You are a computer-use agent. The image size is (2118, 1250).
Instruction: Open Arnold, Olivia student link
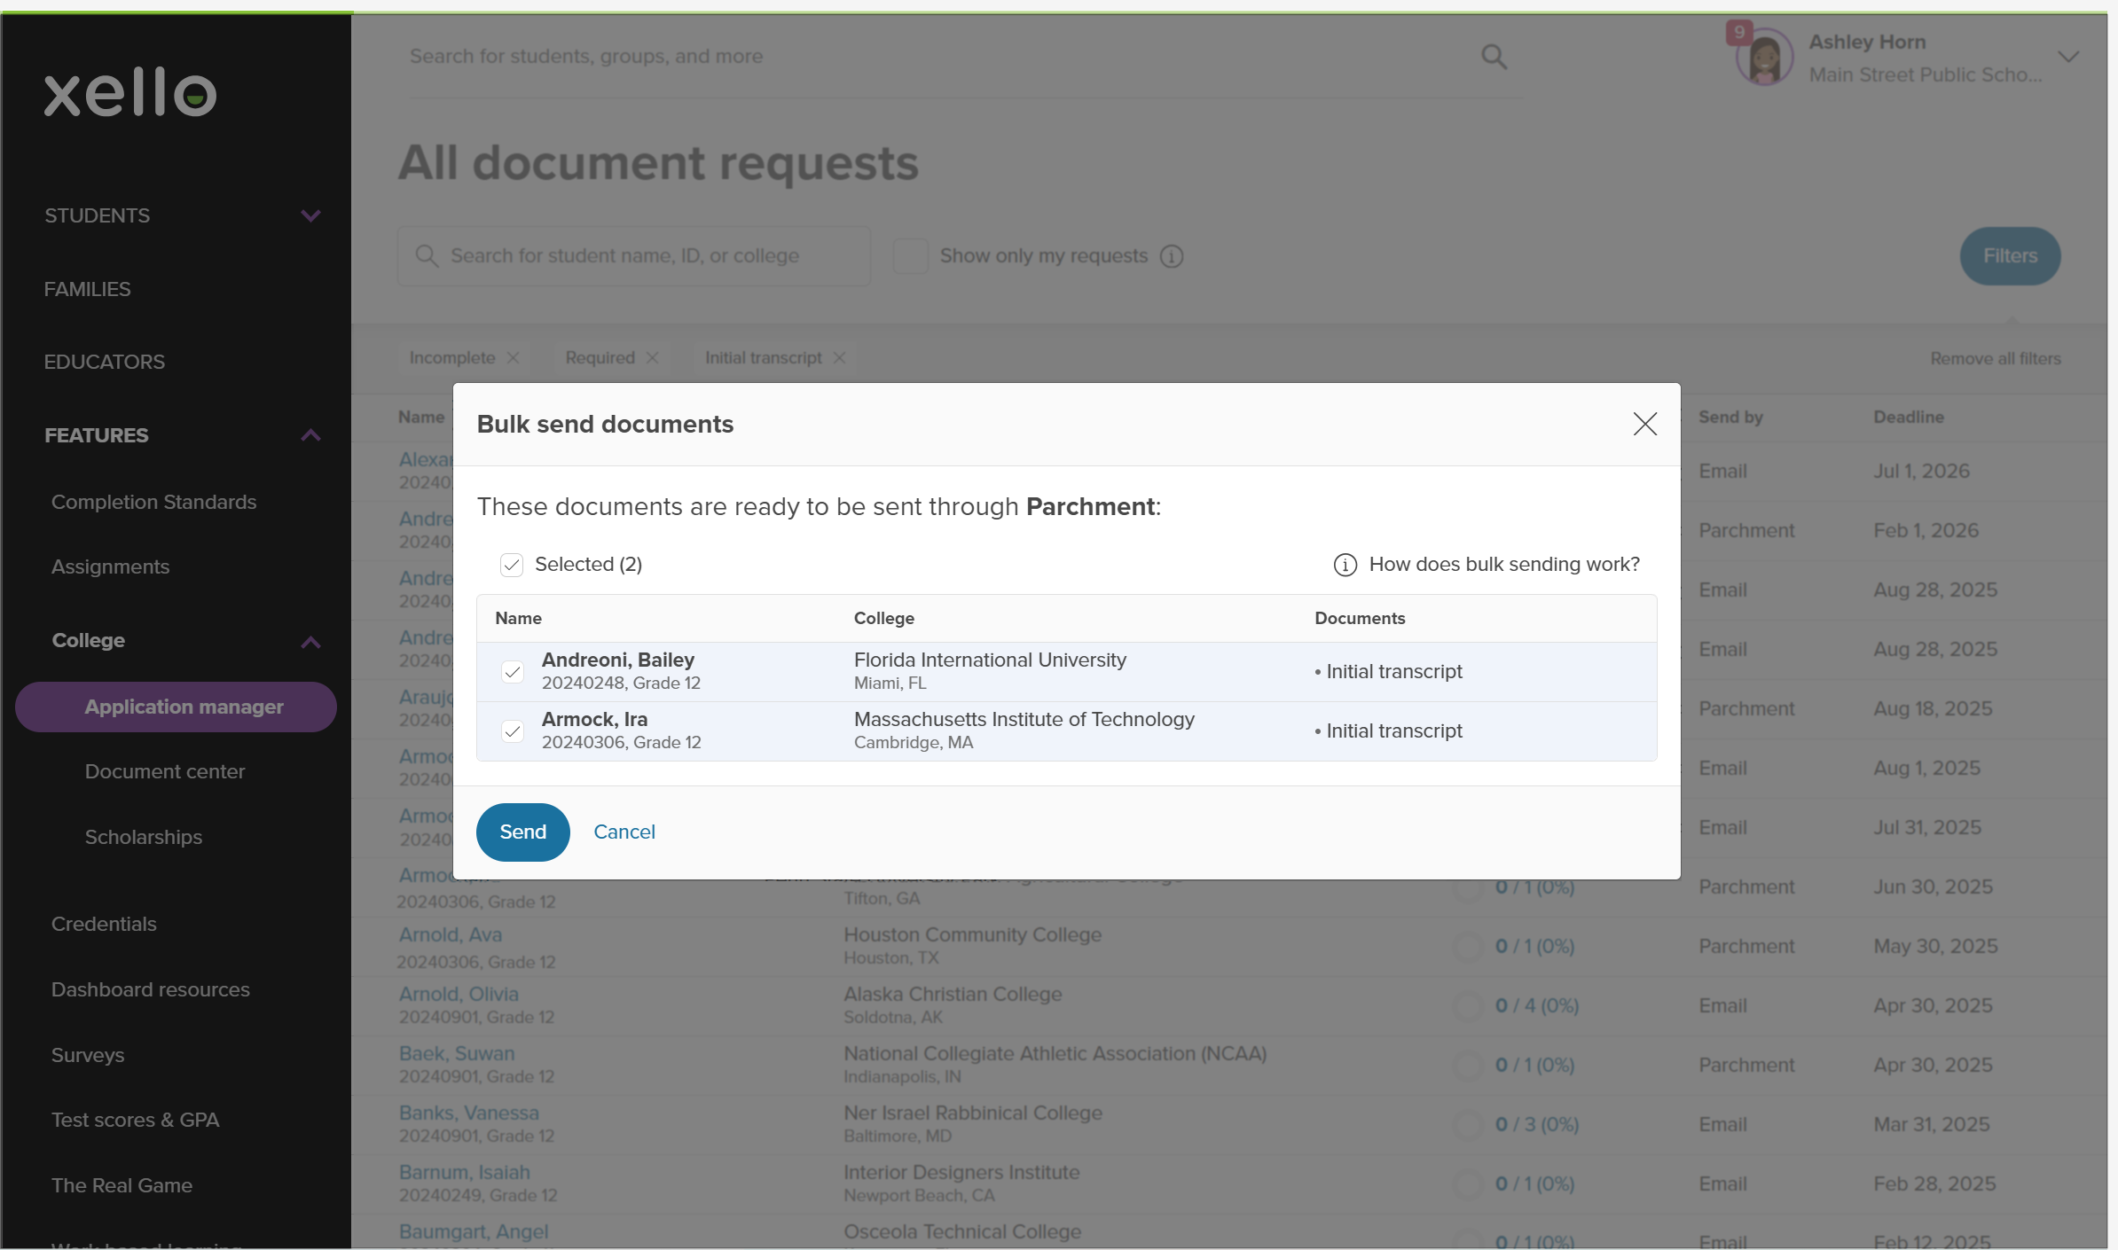459,994
